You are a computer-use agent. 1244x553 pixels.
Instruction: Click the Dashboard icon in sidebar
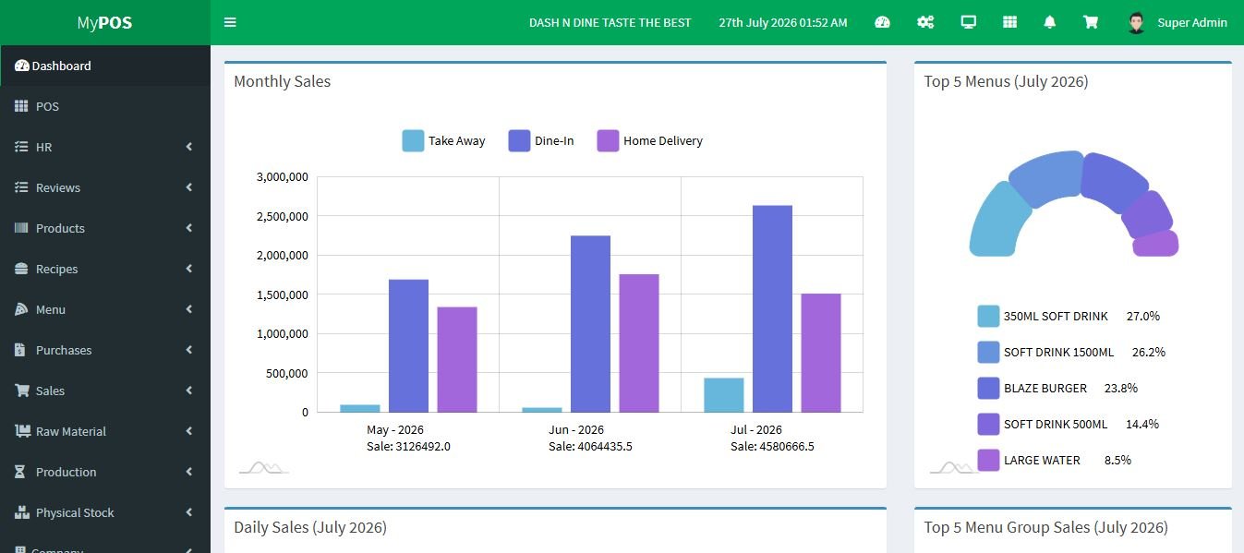tap(22, 66)
